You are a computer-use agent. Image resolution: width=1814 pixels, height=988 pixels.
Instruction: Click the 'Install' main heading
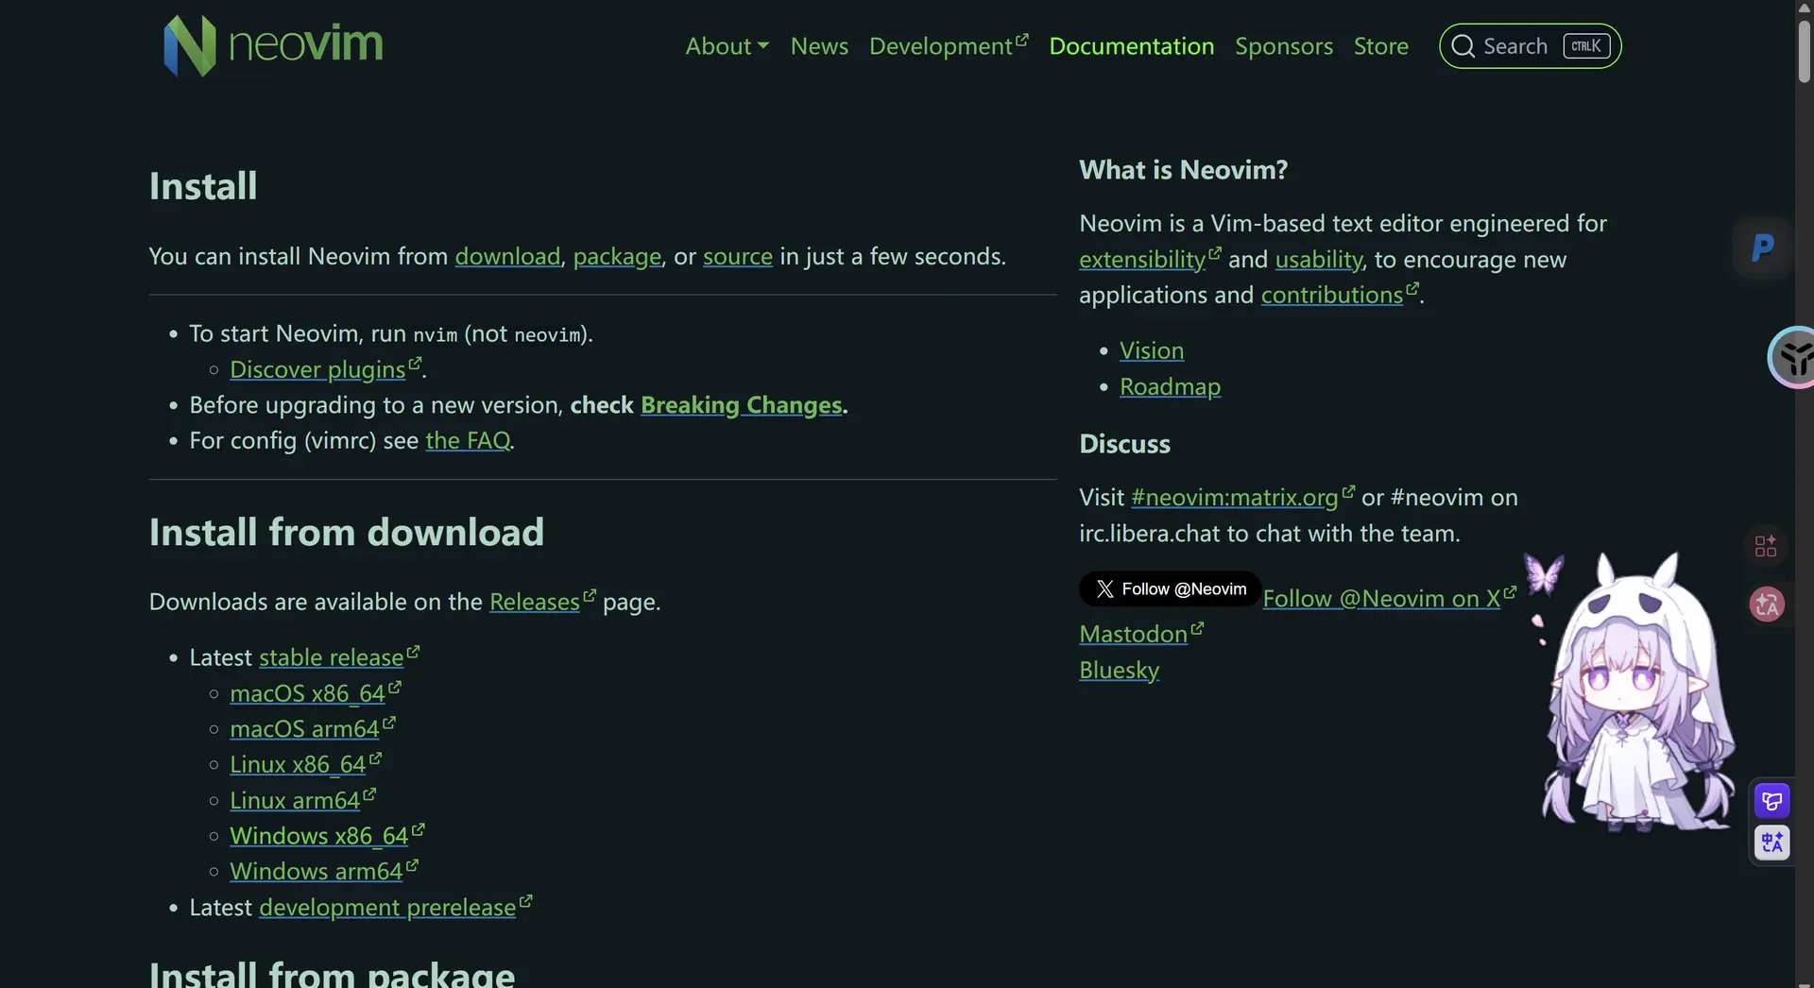[203, 186]
